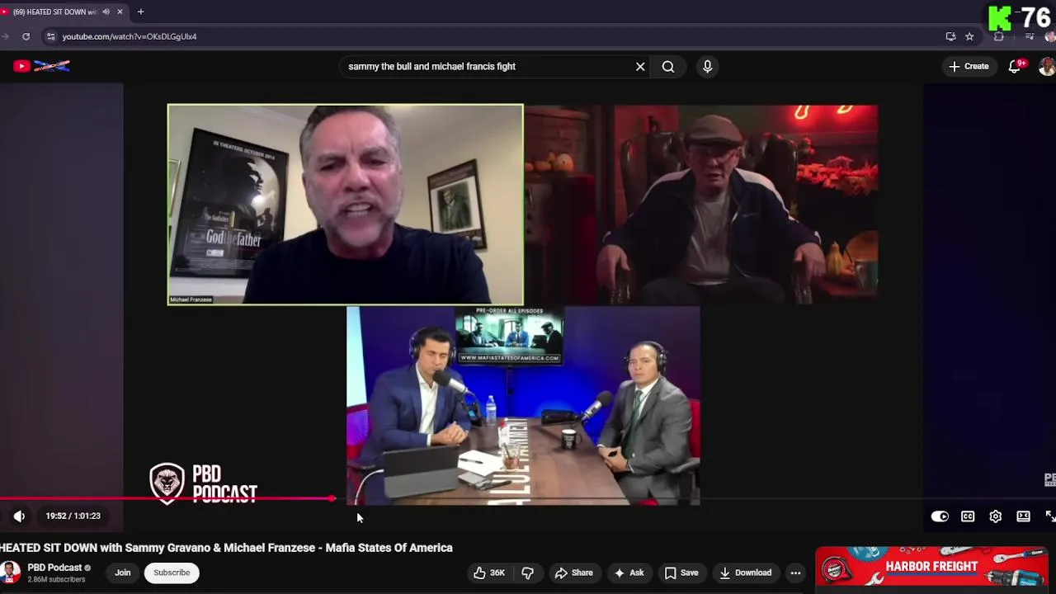
Task: Click the browser profile avatar
Action: (x=1050, y=36)
